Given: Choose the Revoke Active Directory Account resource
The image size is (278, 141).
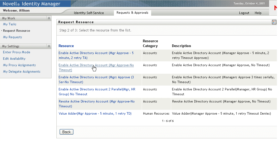Looking at the screenshot, I should (96, 102).
